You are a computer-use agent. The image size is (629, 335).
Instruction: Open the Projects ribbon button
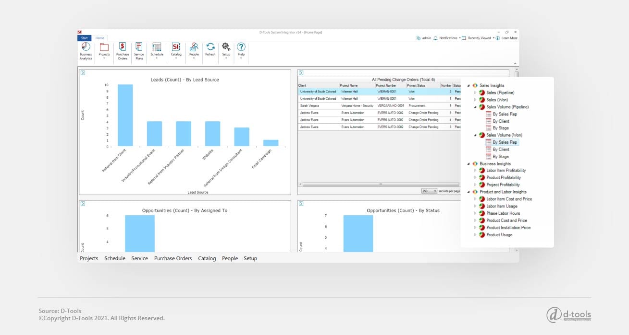pos(104,51)
